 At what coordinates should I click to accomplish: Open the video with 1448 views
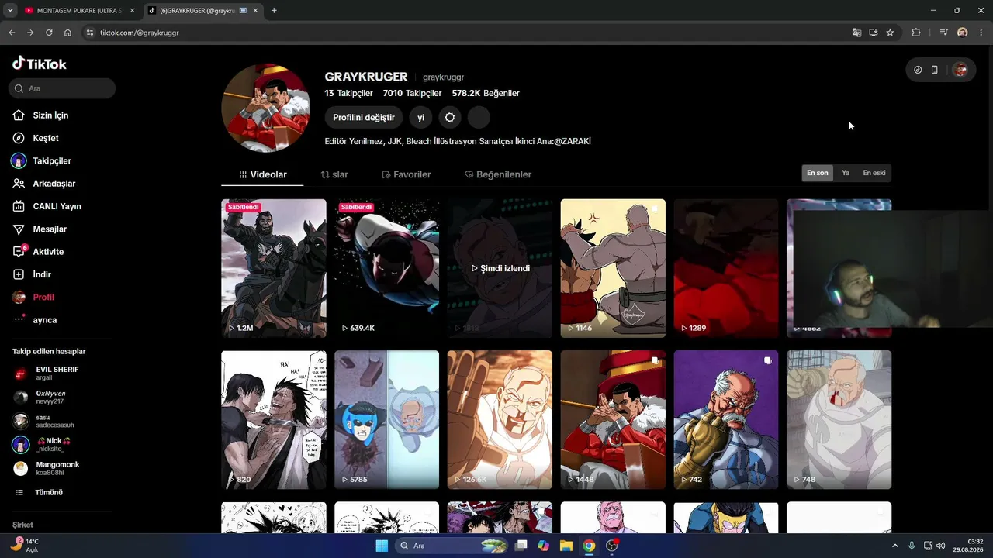pos(613,420)
